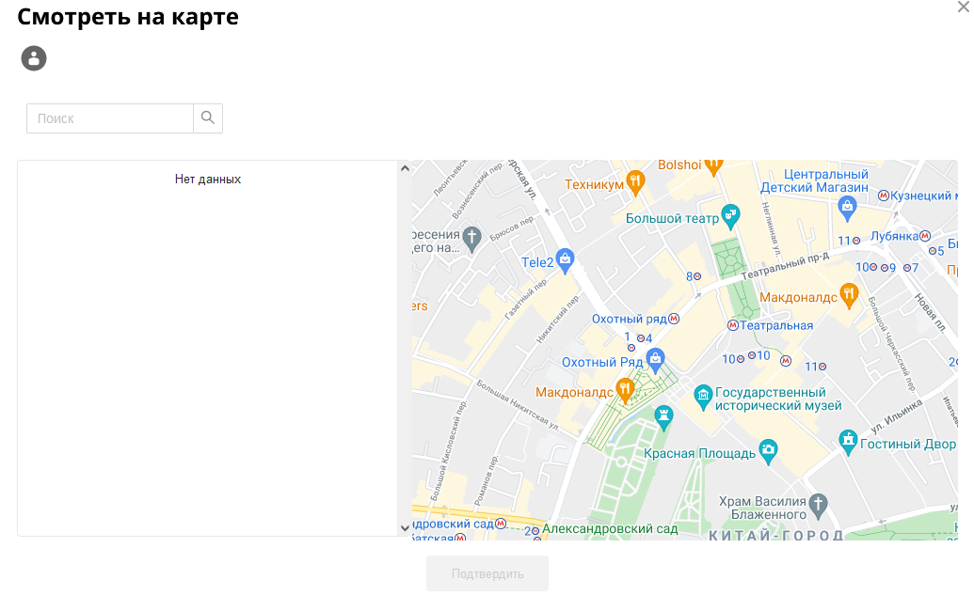This screenshot has height=595, width=974.
Task: Click the Газетный пер. street label
Action: (526, 298)
